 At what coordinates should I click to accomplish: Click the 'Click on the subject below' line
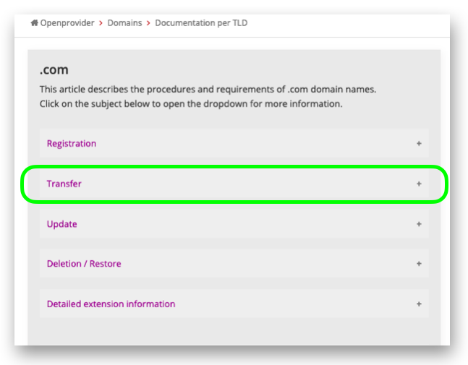[191, 104]
